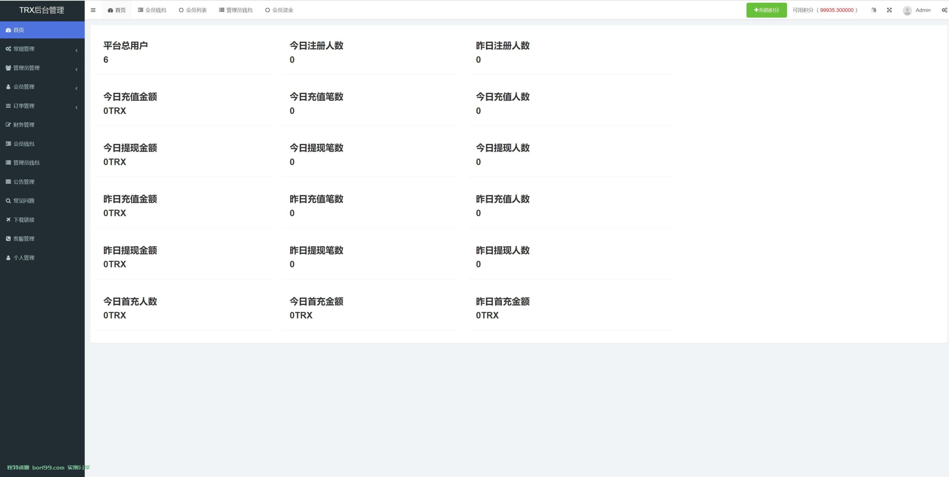Open 个人管理 via its user icon
This screenshot has height=477, width=949.
point(8,258)
